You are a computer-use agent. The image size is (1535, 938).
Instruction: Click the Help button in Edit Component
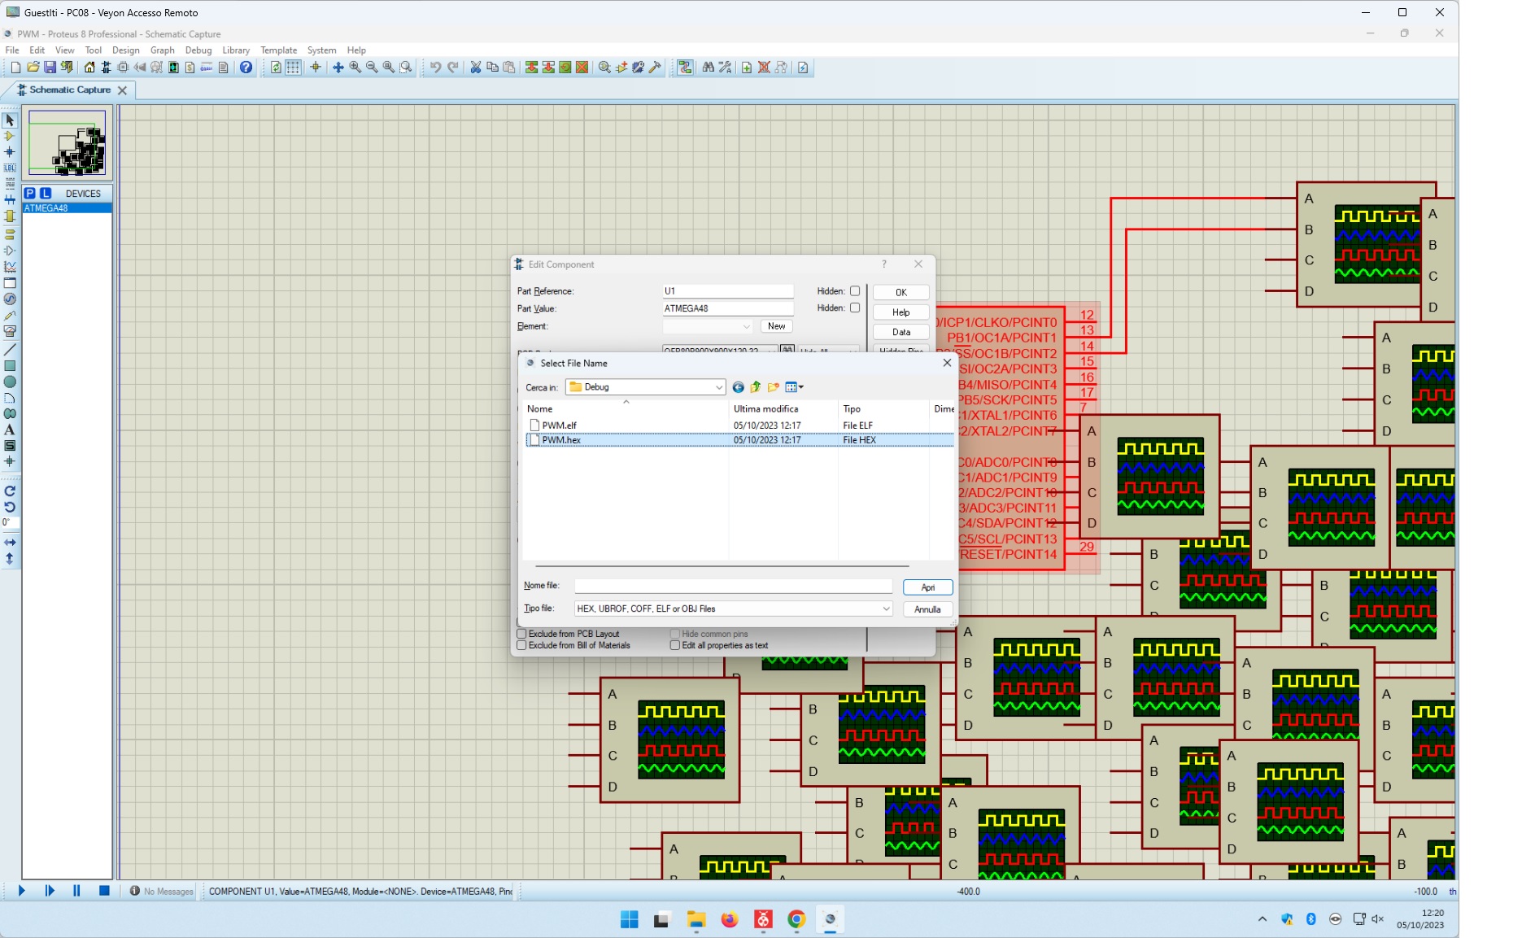coord(901,312)
